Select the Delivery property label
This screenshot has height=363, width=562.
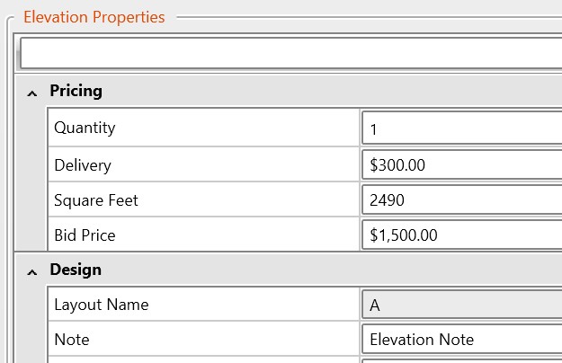[83, 165]
